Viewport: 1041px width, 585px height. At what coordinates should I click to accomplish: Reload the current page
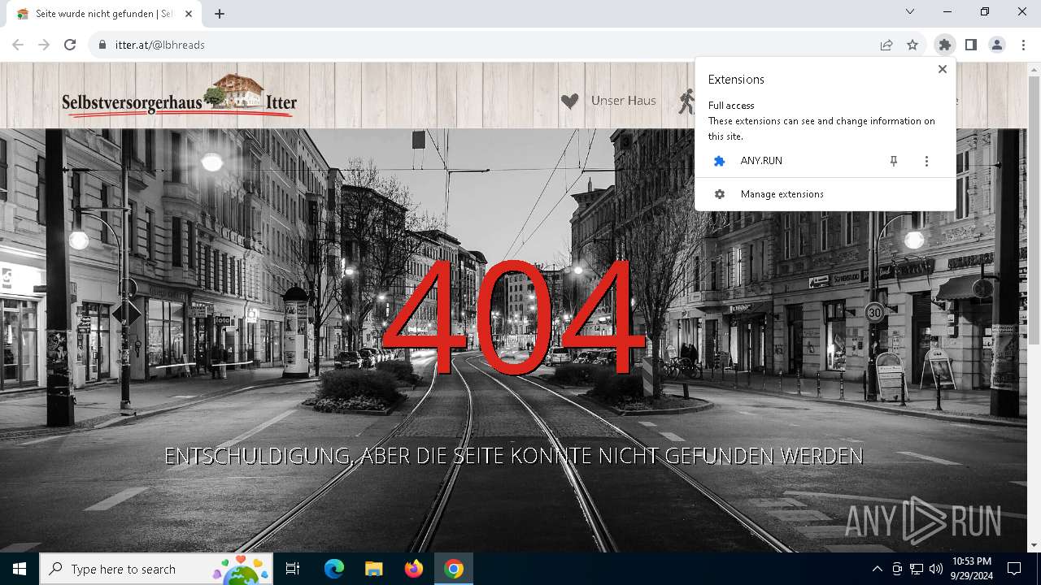[x=70, y=45]
